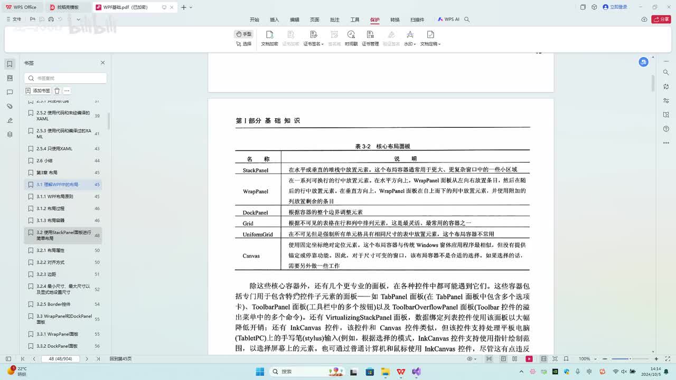Click 立即登录 to sign in
Viewport: 676px width, 380px height.
(615, 7)
